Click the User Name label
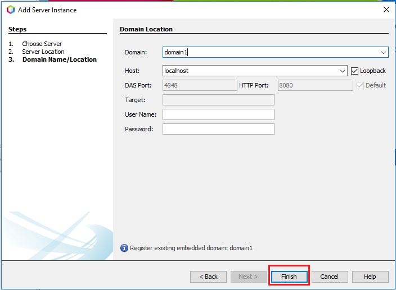 (141, 115)
